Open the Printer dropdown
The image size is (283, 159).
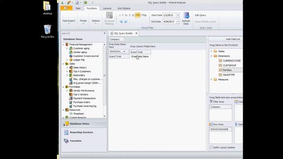tap(83, 22)
